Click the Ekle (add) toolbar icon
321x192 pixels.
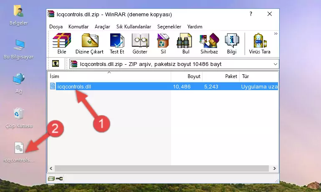62,43
